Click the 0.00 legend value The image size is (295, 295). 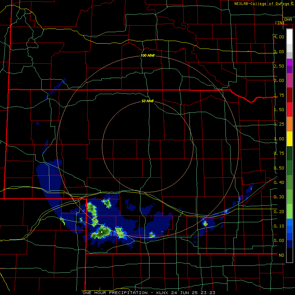(x=279, y=241)
